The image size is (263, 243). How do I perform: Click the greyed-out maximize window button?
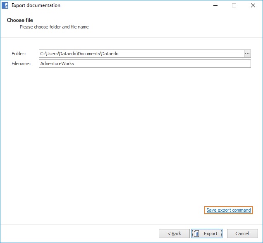234,5
